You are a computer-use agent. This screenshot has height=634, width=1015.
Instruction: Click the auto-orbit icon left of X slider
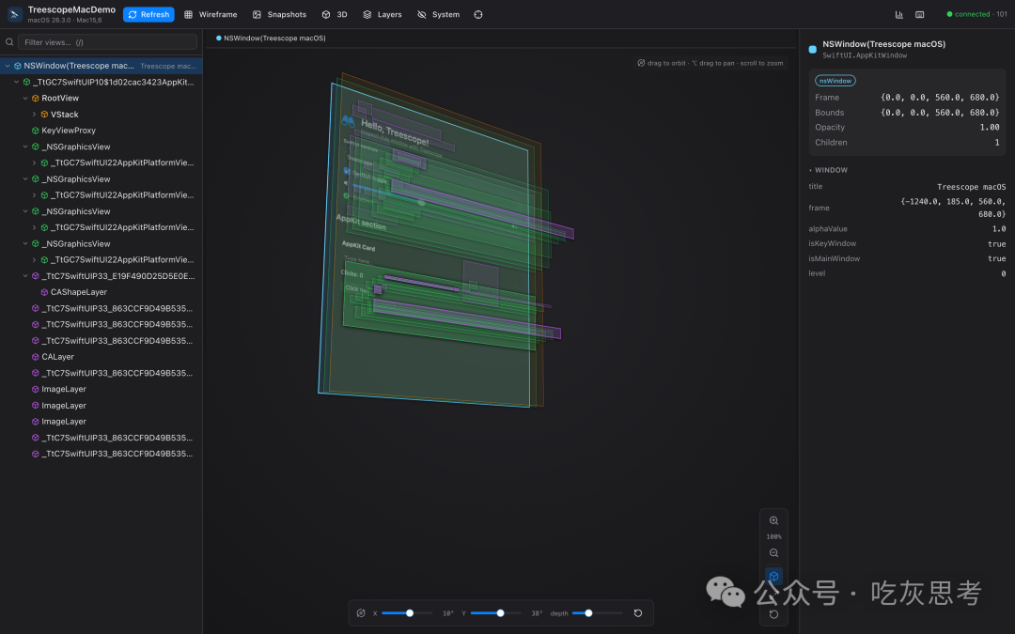click(x=361, y=613)
